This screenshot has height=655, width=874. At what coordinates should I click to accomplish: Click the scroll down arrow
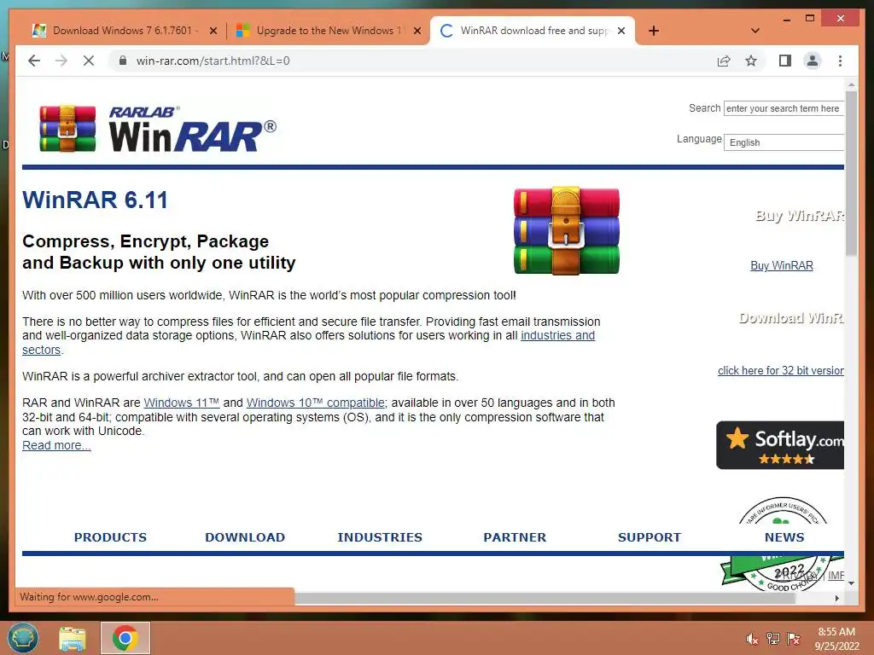pos(851,583)
